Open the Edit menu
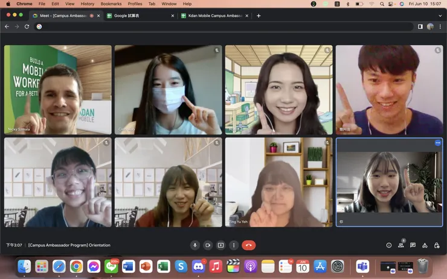 click(x=56, y=4)
